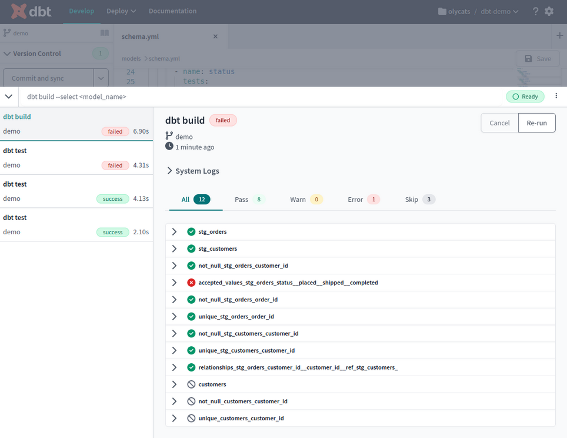Collapse the command panel with chevron
Viewport: 567px width, 438px height.
pos(9,97)
